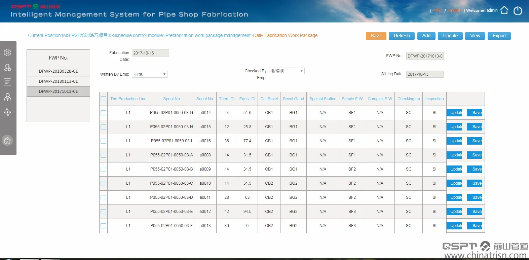Click the Fabrication Date input field
The width and height of the screenshot is (529, 260).
point(150,53)
